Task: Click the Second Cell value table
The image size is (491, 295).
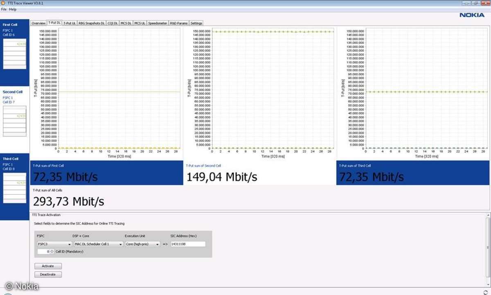Action: click(15, 121)
